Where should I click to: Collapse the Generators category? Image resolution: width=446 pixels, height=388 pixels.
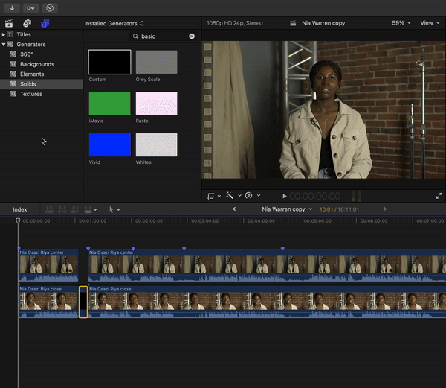tap(4, 45)
